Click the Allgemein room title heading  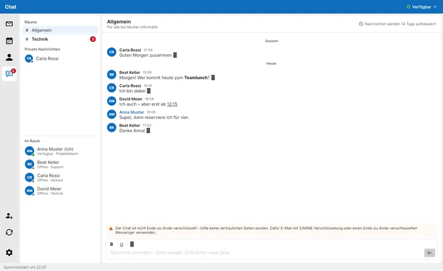119,22
